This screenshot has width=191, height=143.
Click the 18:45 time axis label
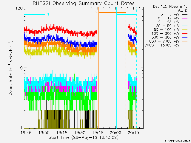[x=26, y=133]
